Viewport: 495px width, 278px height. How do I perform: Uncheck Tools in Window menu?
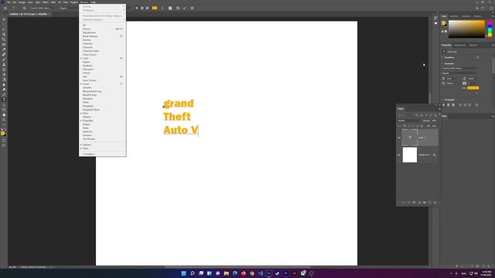click(102, 148)
